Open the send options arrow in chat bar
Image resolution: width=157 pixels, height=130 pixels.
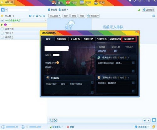click(x=149, y=120)
